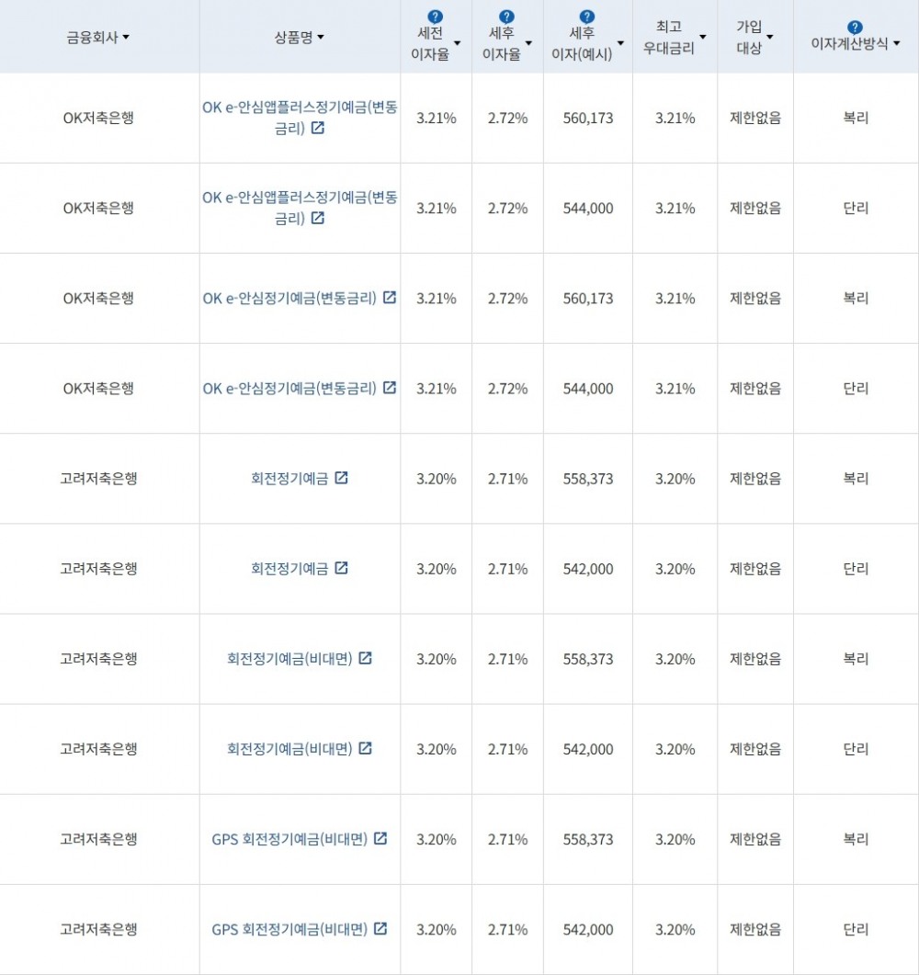Viewport: 919px width, 975px height.
Task: Sort table using 최고 우대금리 arrow
Action: point(703,36)
